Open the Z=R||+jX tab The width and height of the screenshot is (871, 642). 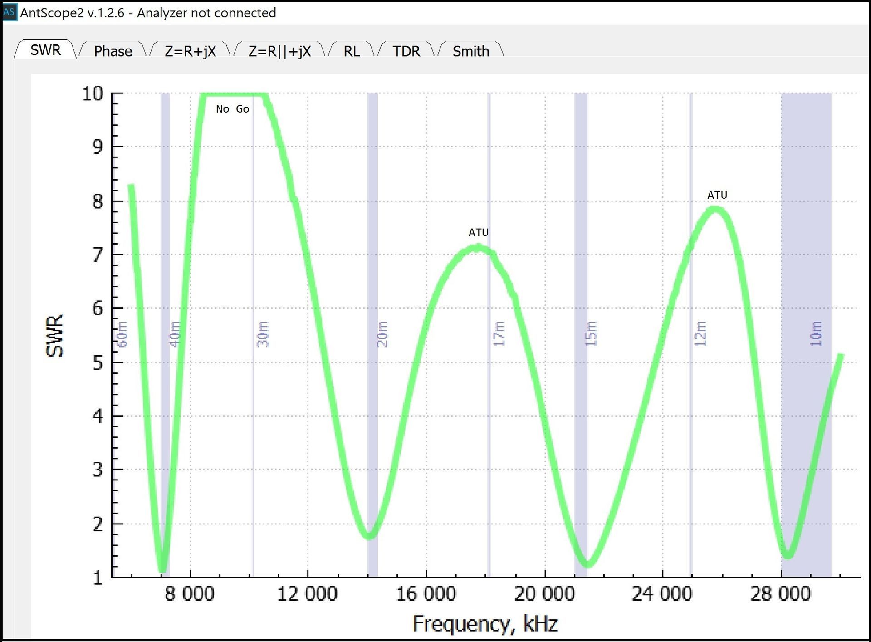pos(279,51)
